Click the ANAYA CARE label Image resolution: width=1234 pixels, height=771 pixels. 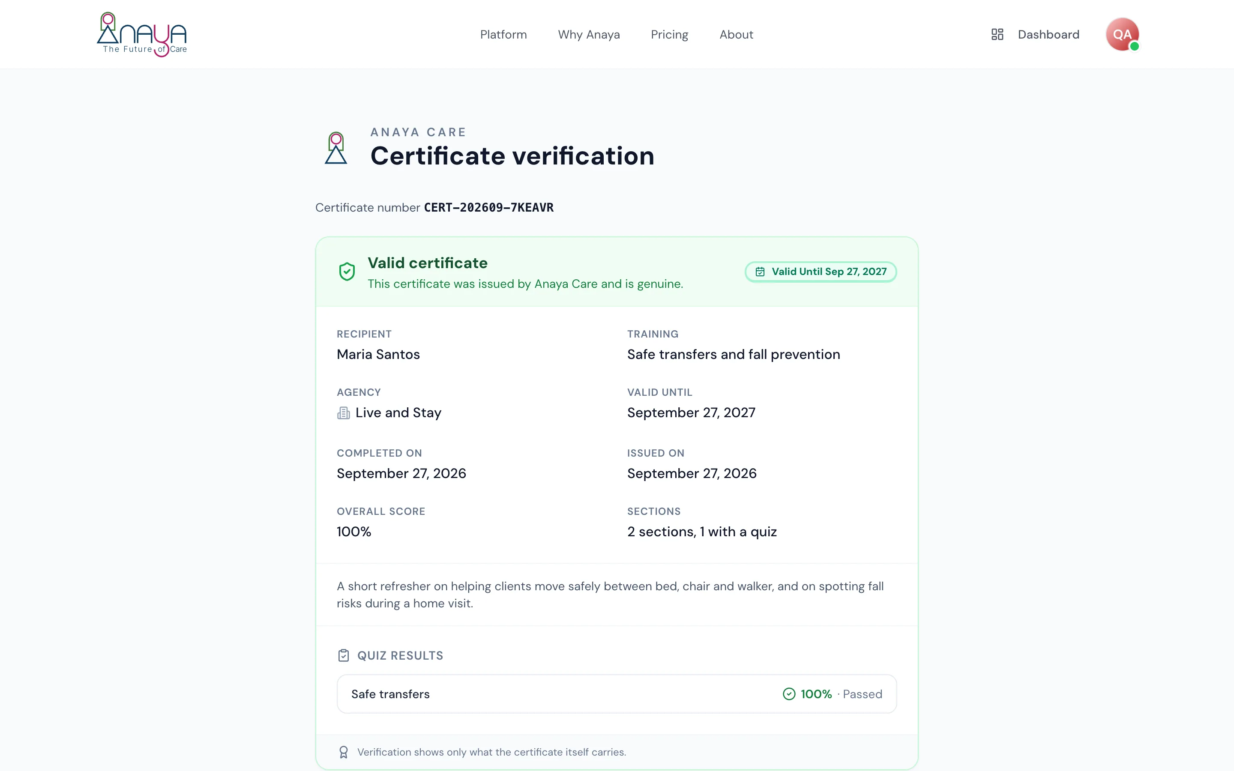tap(418, 132)
